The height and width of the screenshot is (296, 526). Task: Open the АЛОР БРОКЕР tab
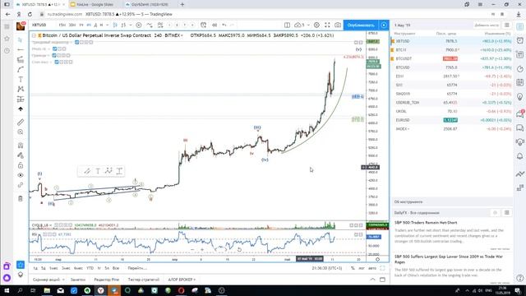tap(182, 280)
